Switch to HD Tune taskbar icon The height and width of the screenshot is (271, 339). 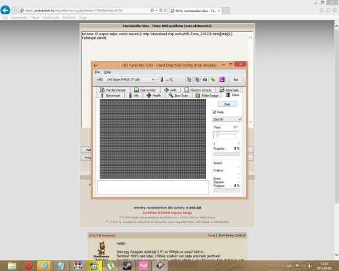(x=160, y=266)
